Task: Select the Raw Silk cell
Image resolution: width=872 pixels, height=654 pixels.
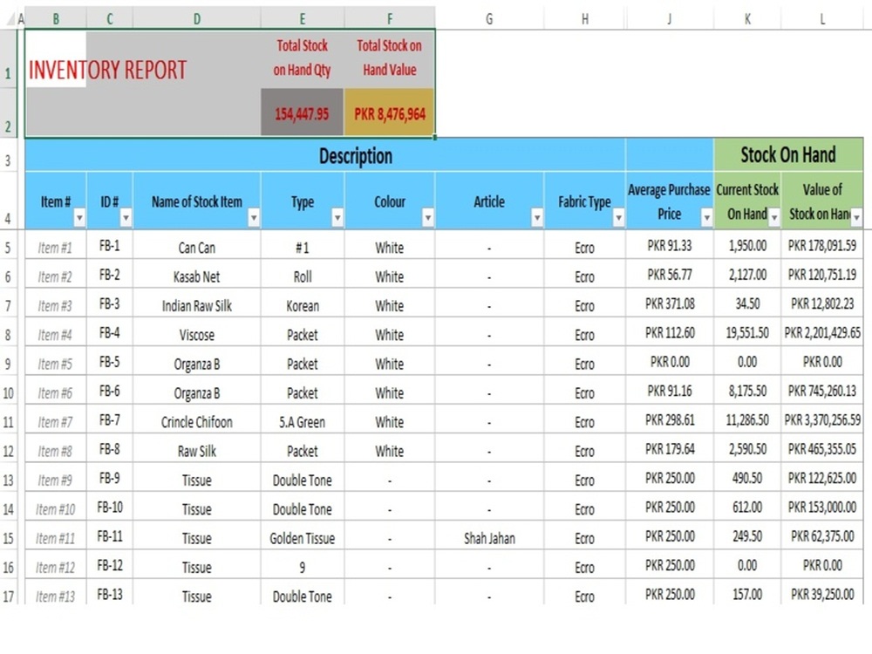Action: 197,449
